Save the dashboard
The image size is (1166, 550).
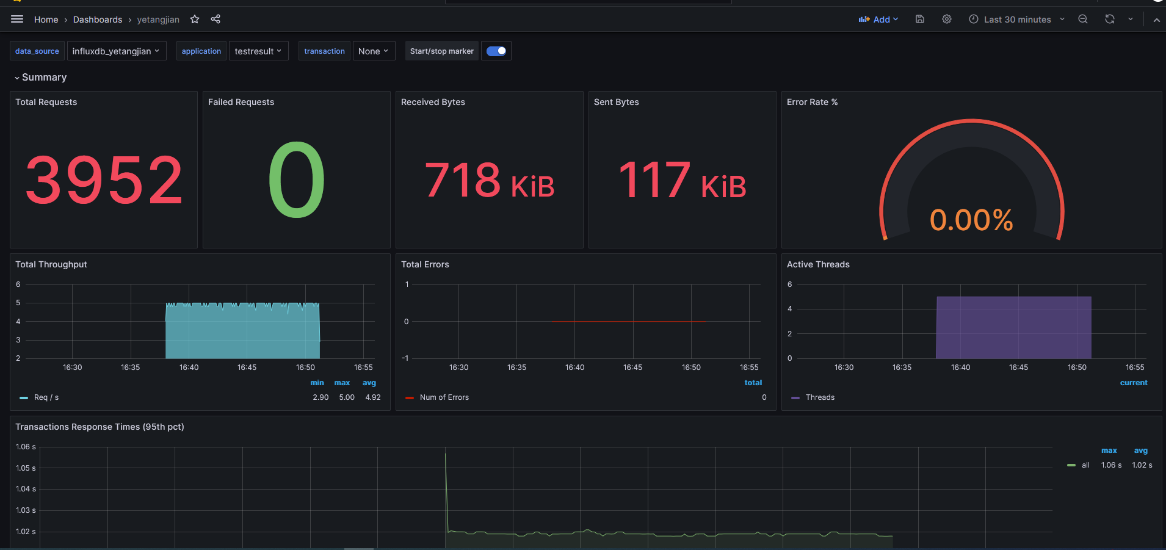tap(920, 19)
